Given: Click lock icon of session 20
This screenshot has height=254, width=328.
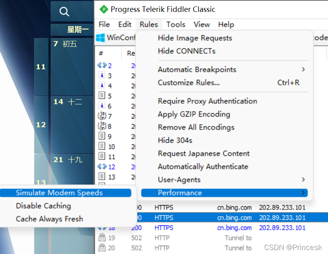Looking at the screenshot, I should [102, 248].
